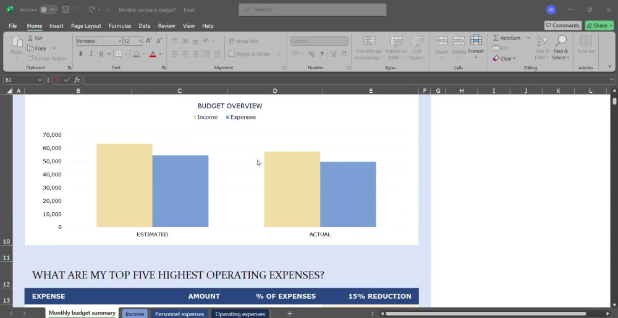Click the Search box in title bar
This screenshot has height=318, width=618.
pyautogui.click(x=313, y=9)
